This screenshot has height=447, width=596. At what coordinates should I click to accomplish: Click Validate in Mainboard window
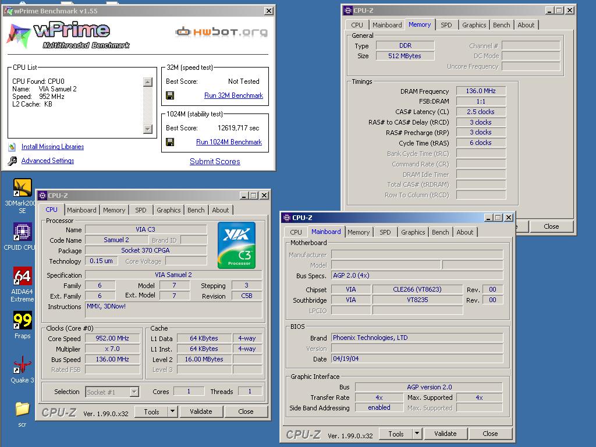(x=445, y=433)
